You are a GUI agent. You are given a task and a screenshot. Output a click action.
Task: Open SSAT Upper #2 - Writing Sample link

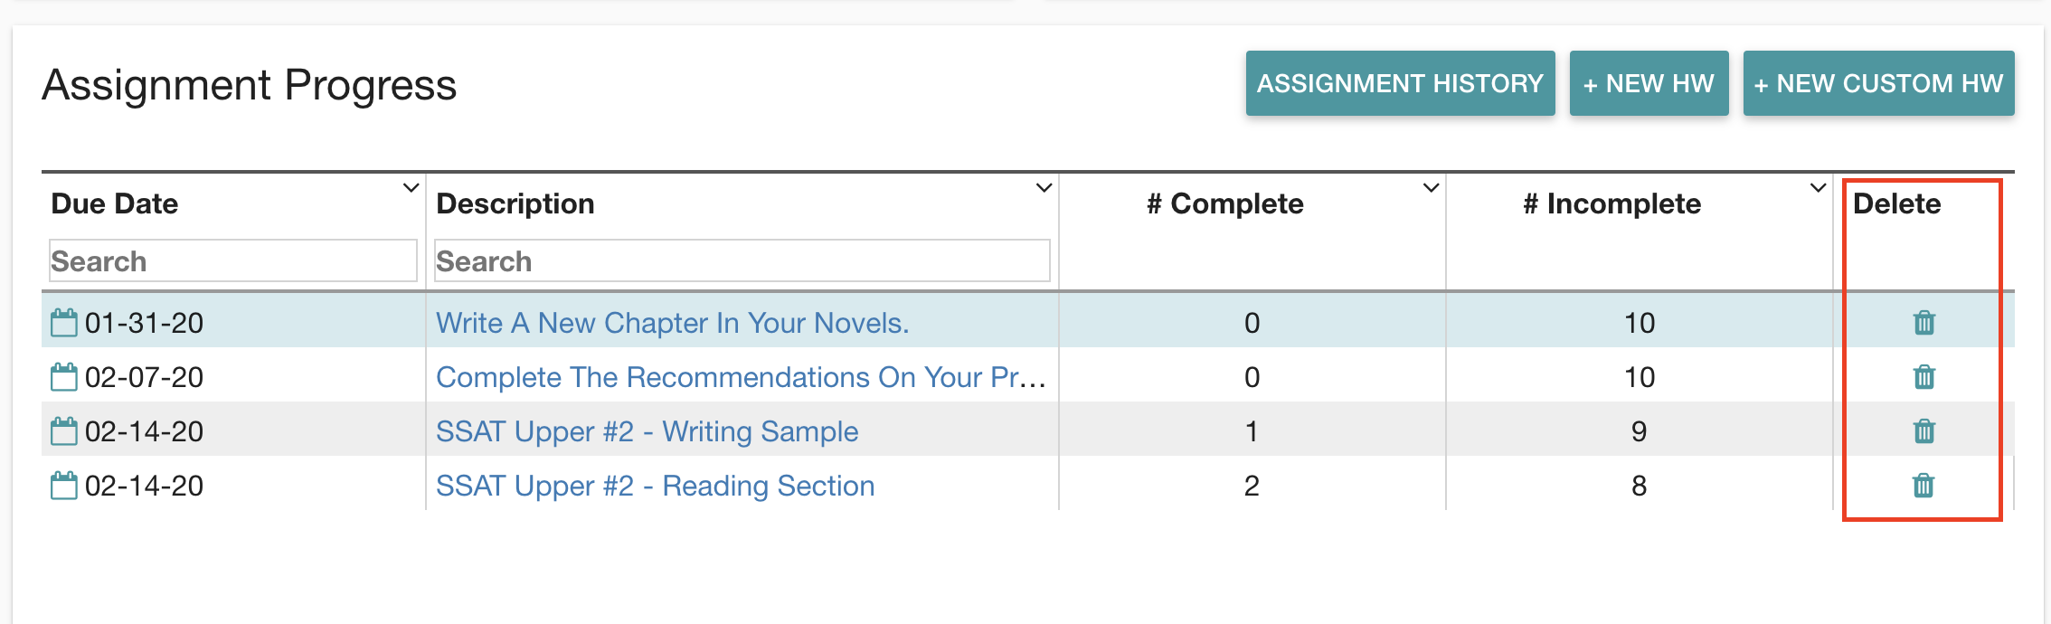click(x=647, y=431)
